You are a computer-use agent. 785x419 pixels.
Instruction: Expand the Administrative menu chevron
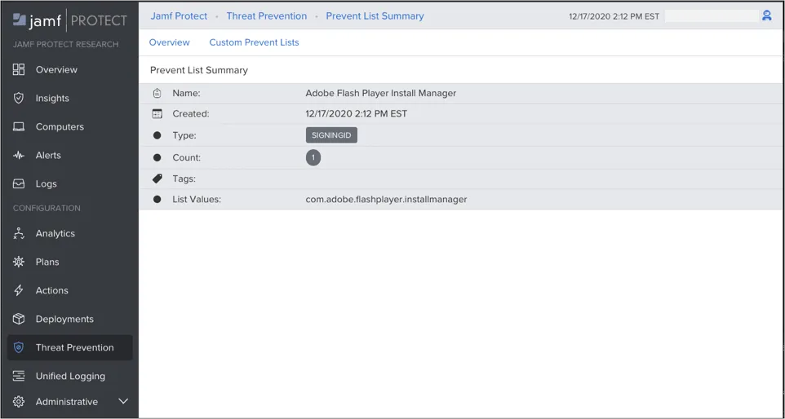coord(124,401)
